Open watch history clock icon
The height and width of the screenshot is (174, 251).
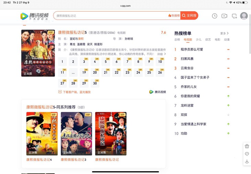215,16
